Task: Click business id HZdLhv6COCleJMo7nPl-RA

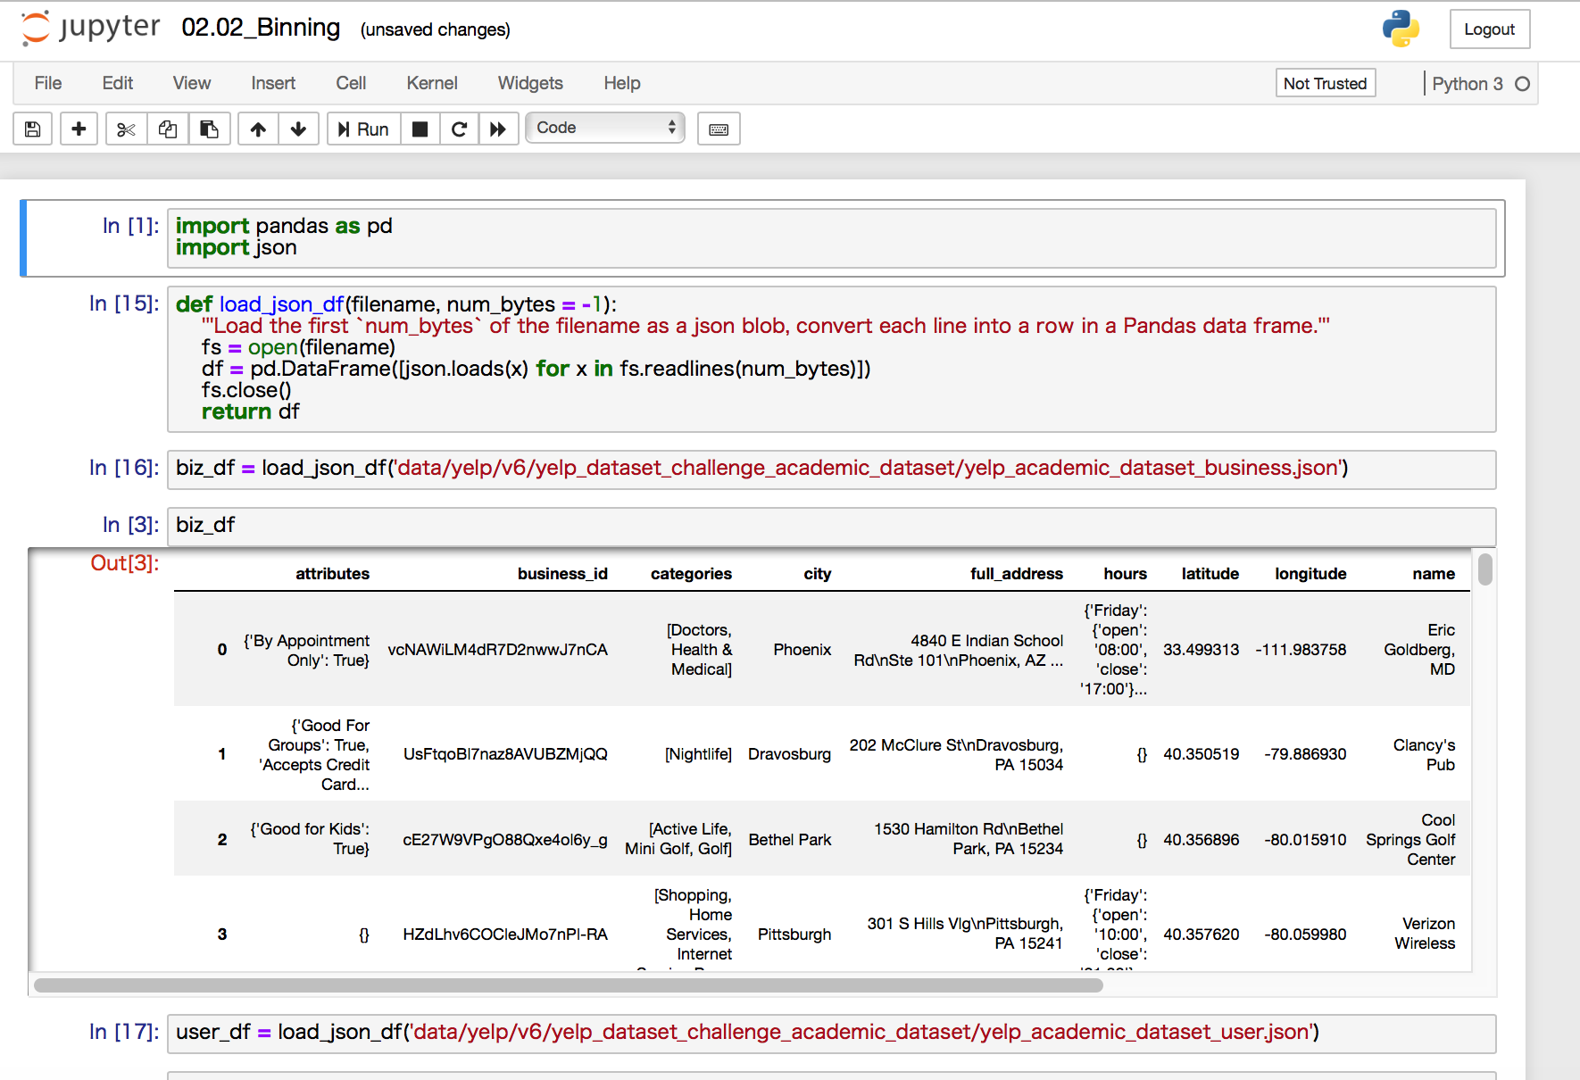Action: pyautogui.click(x=505, y=935)
